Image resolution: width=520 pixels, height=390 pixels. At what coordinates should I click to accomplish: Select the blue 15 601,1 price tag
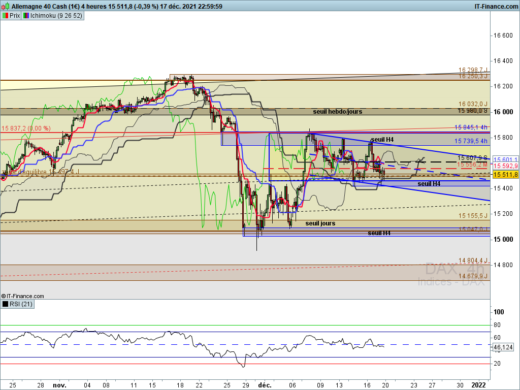[x=505, y=159]
